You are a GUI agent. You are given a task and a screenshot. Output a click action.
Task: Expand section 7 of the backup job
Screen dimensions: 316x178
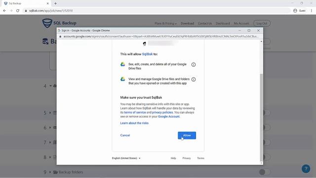pyautogui.click(x=50, y=142)
